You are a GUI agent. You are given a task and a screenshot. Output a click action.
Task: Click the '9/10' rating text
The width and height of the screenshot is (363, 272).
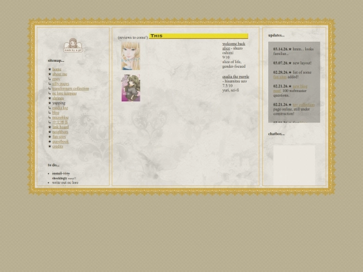tap(226, 57)
